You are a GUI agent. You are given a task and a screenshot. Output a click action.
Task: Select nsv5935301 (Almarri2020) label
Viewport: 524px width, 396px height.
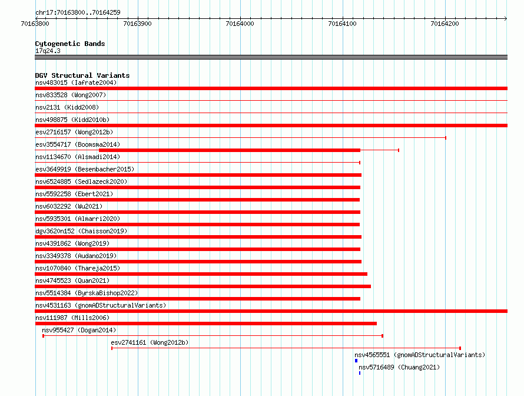pos(78,219)
